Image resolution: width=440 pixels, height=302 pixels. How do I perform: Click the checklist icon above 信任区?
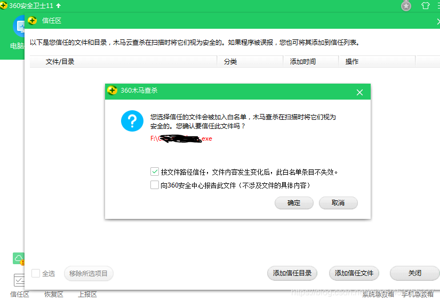19,280
